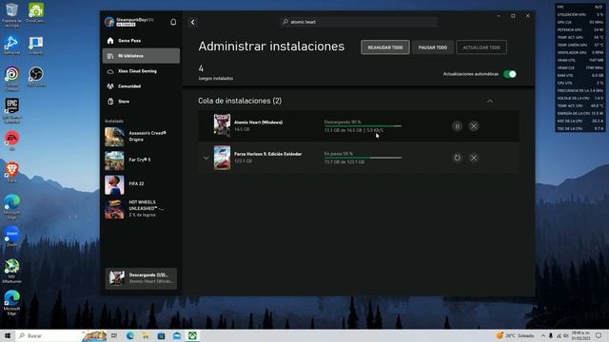Collapse the Cola de instalaciones section
This screenshot has width=609, height=342.
[x=490, y=102]
